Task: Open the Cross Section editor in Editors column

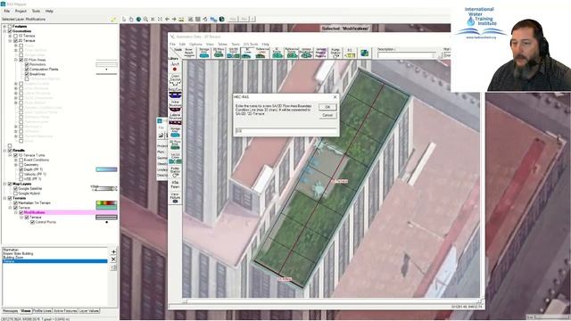Action: tap(175, 79)
